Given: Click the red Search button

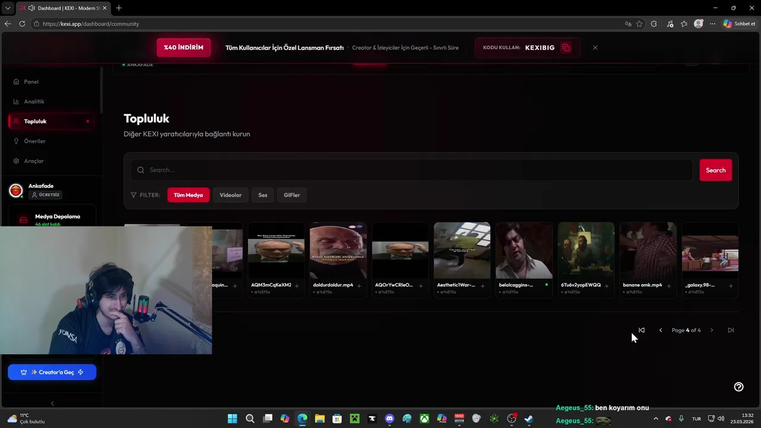Looking at the screenshot, I should coord(715,170).
